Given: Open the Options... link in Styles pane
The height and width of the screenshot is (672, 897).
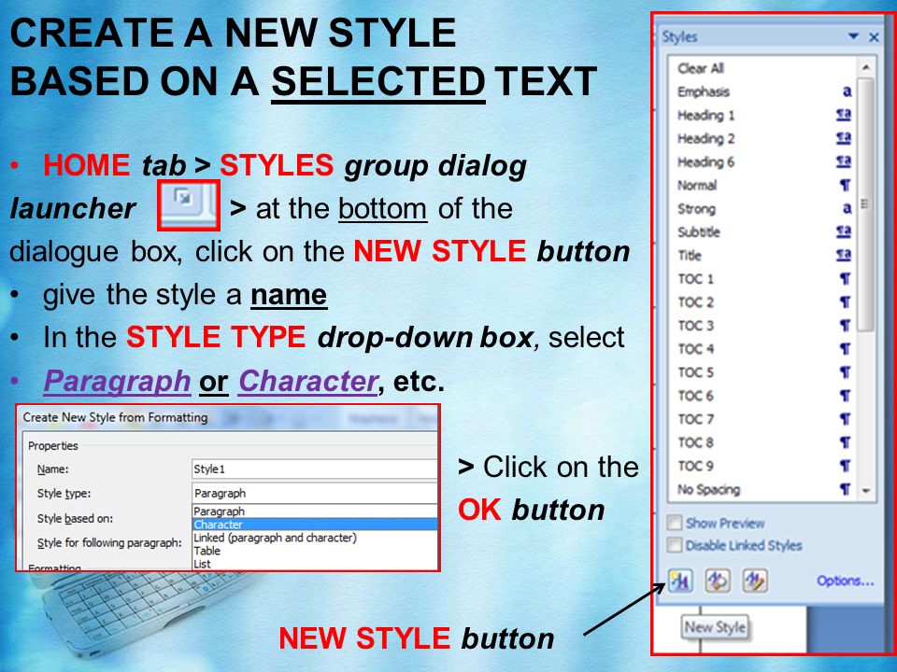Looking at the screenshot, I should click(x=845, y=581).
